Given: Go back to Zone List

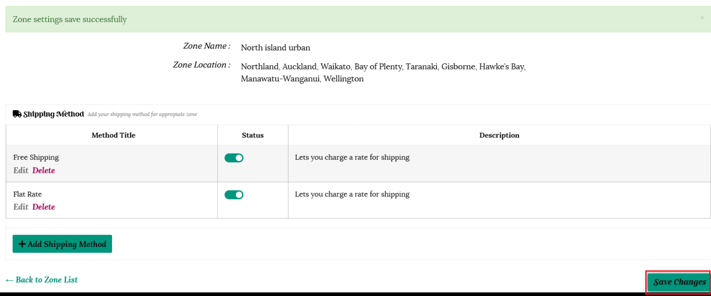Looking at the screenshot, I should pyautogui.click(x=42, y=280).
